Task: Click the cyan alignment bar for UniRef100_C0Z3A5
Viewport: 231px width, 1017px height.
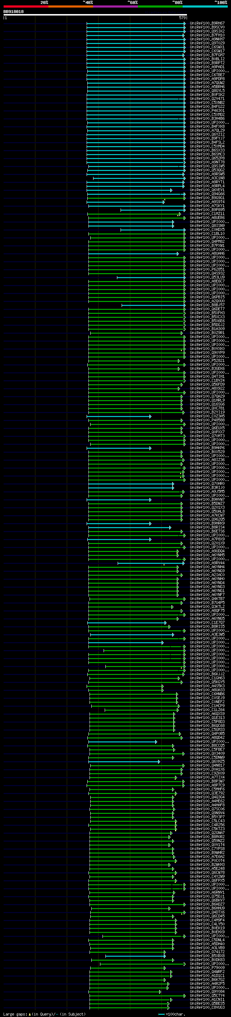Action: (119, 417)
